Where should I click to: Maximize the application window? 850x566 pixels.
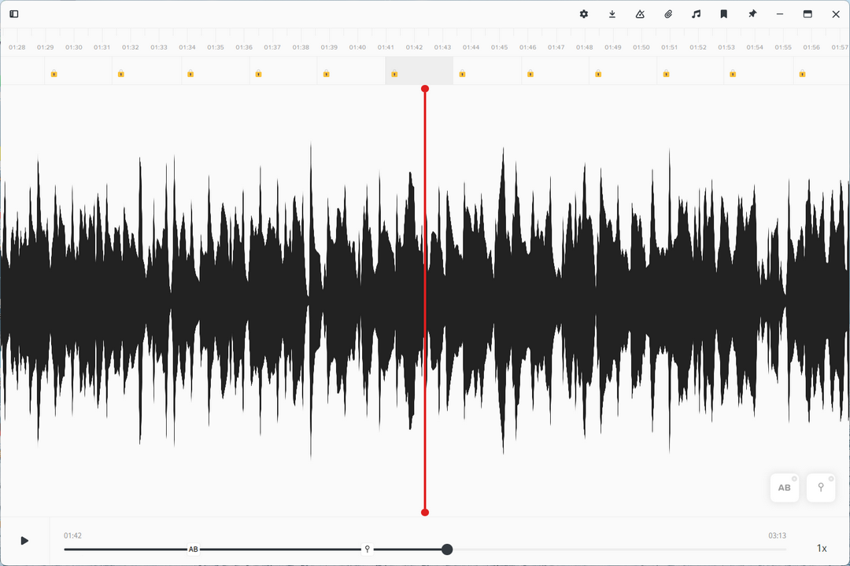807,14
